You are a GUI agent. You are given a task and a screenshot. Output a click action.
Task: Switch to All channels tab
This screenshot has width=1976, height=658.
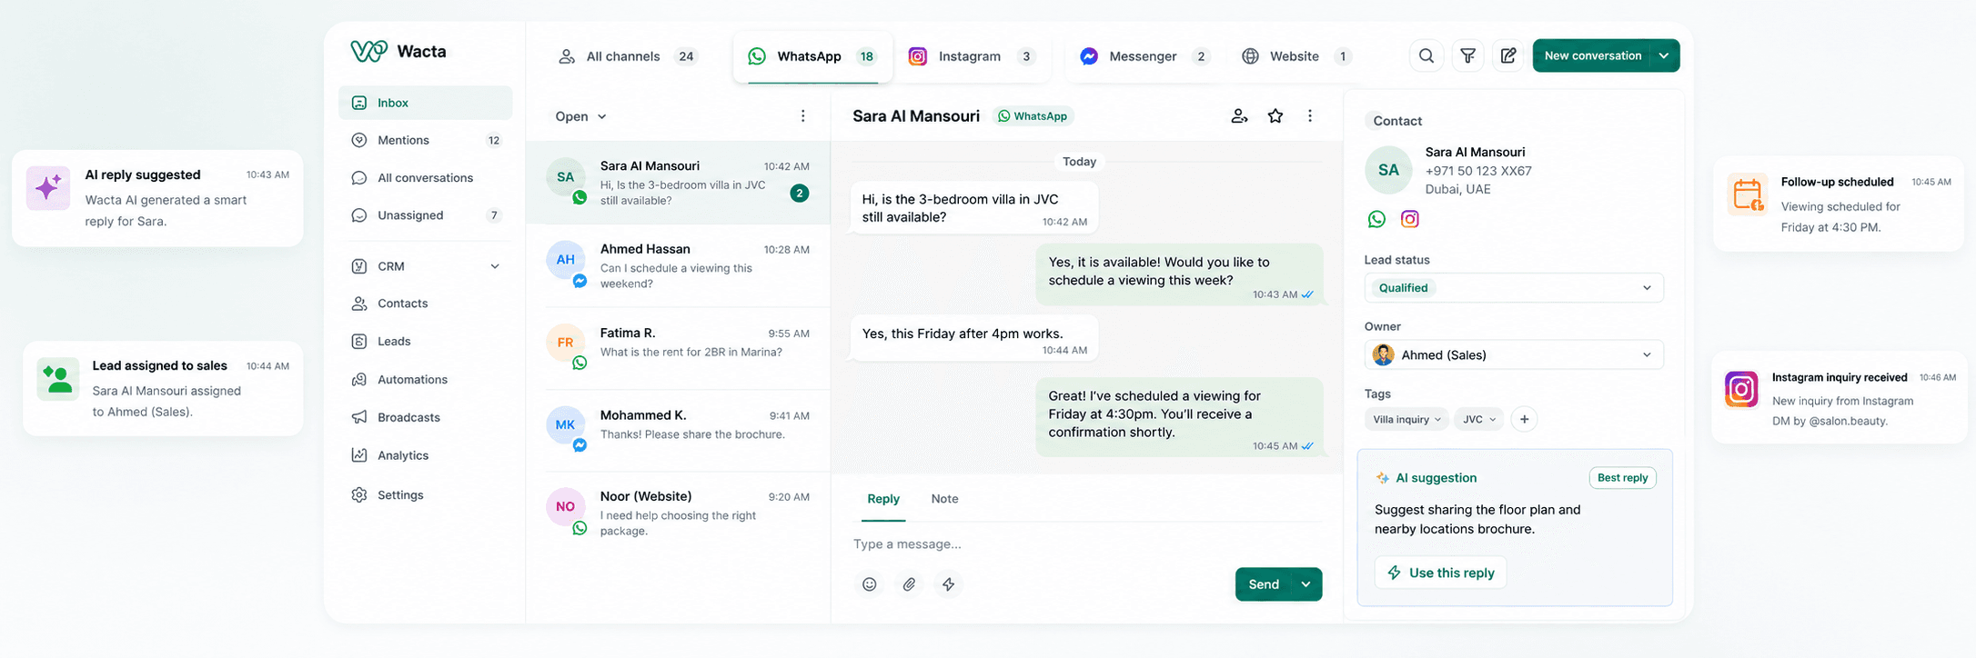pos(627,56)
